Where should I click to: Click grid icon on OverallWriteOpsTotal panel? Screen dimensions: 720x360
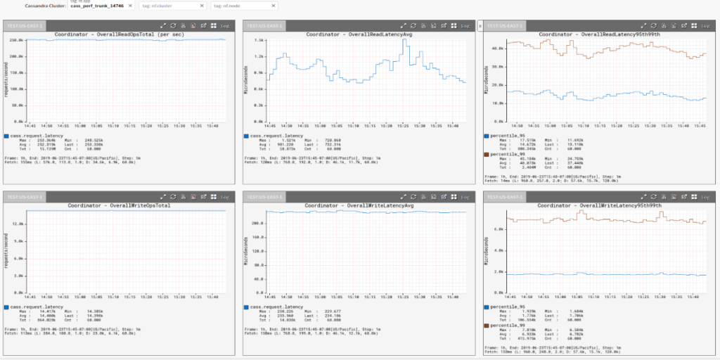pyautogui.click(x=214, y=197)
